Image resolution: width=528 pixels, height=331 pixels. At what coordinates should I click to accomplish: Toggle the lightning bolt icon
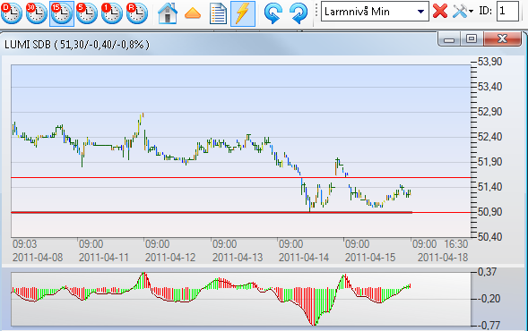(x=243, y=13)
